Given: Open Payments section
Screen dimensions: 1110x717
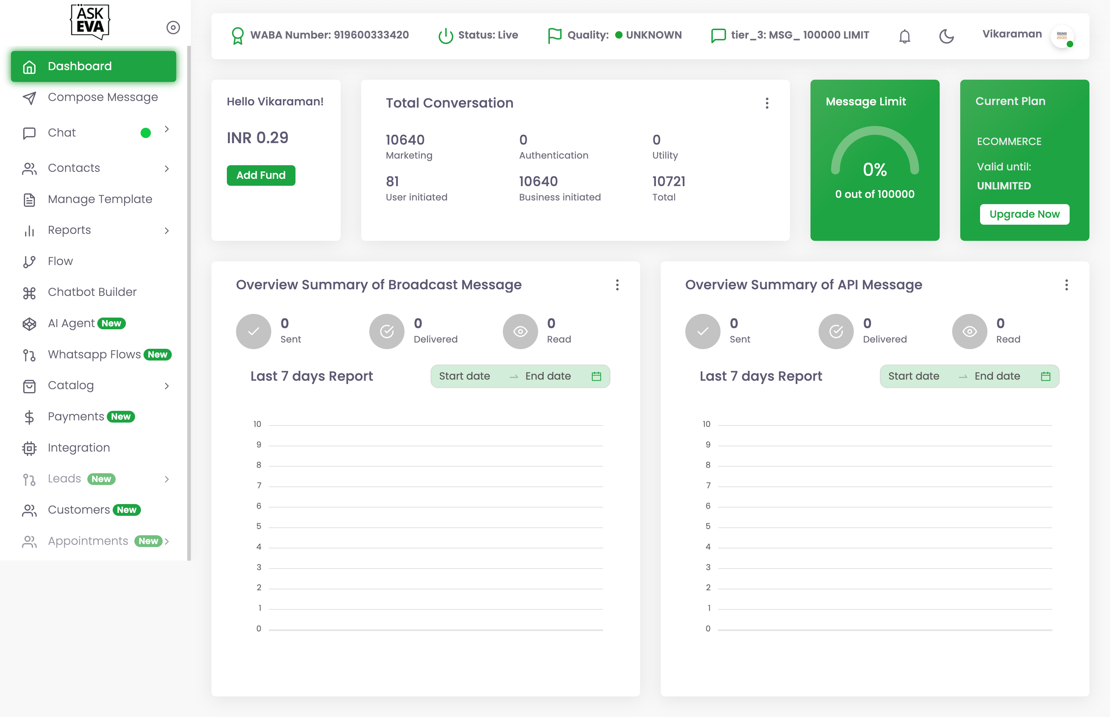Looking at the screenshot, I should coord(76,416).
